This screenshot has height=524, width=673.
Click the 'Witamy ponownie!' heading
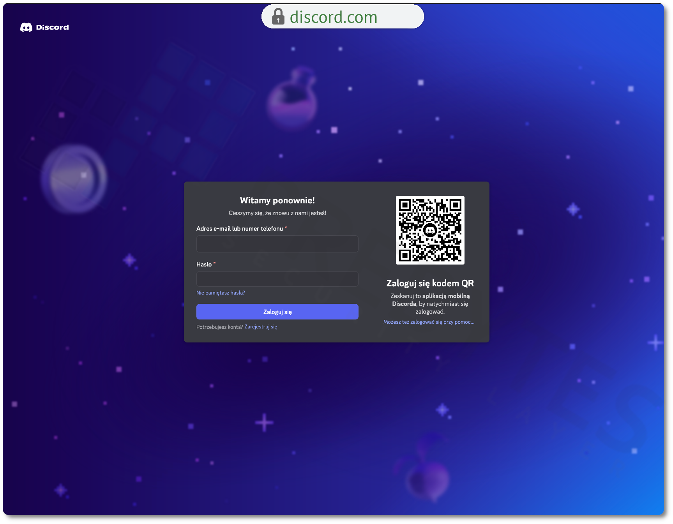pyautogui.click(x=277, y=200)
